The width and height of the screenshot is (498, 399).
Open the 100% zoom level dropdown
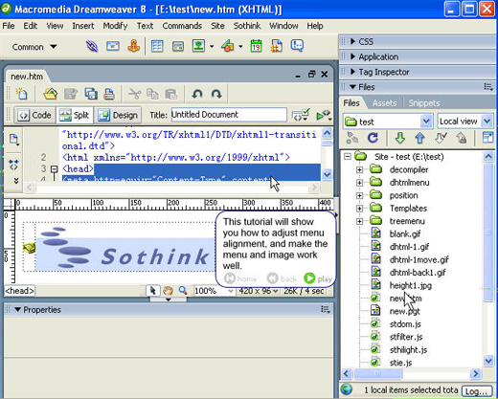[x=230, y=291]
